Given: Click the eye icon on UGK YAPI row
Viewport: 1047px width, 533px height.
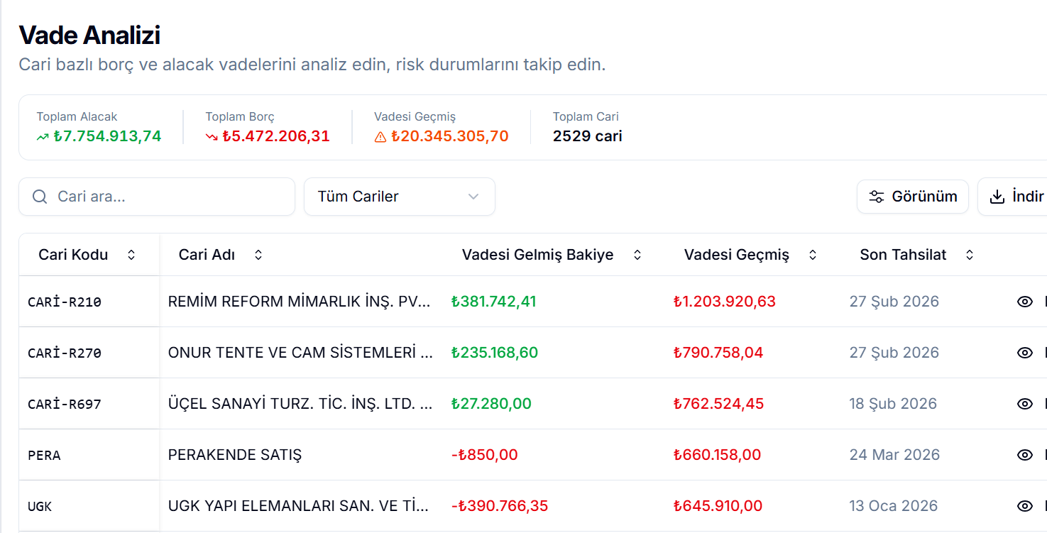Looking at the screenshot, I should (1025, 506).
